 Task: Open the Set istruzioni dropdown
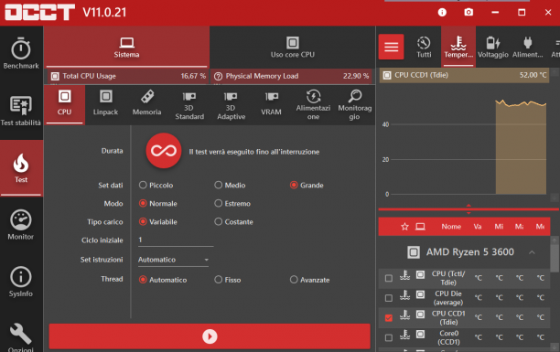173,260
